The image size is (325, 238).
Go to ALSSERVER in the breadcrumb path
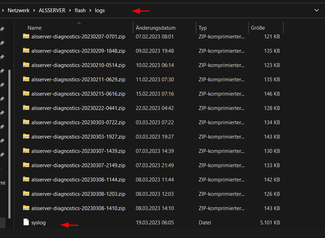tap(52, 10)
